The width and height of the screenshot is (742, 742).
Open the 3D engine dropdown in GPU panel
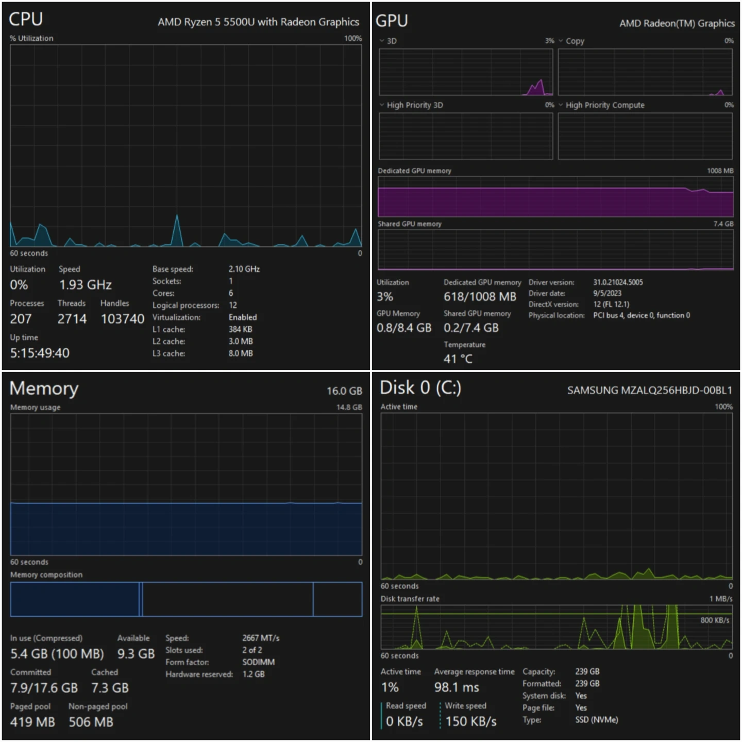(382, 41)
